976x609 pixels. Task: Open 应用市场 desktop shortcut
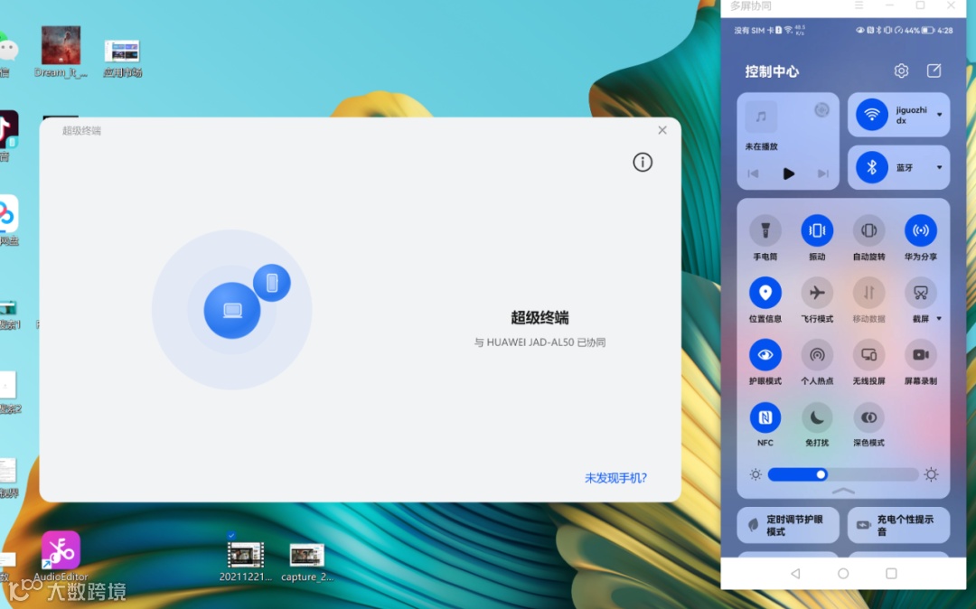tap(122, 58)
